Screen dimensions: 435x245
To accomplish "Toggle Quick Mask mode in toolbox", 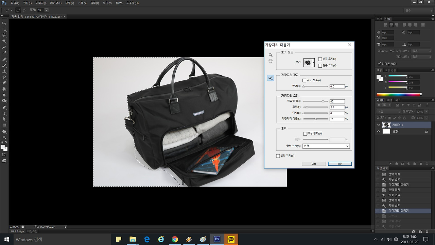I will [x=4, y=154].
